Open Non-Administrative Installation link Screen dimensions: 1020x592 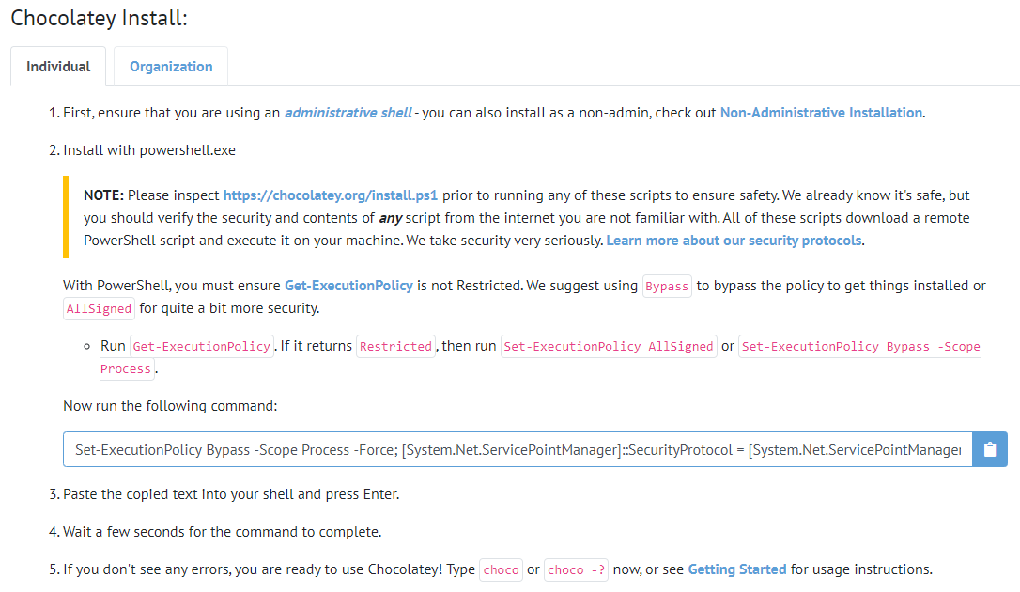click(821, 113)
